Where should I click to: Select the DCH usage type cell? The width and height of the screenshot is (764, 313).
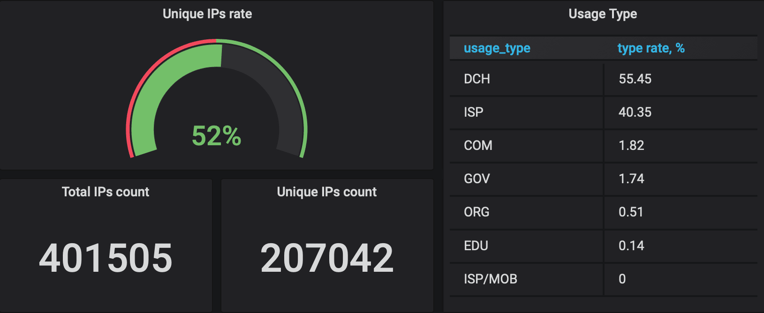point(477,79)
